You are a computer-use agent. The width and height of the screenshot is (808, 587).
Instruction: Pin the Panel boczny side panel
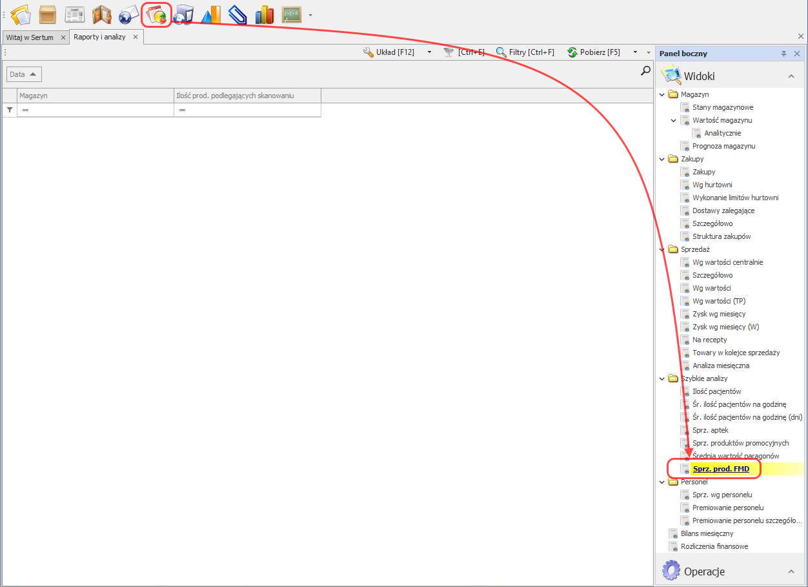(784, 54)
